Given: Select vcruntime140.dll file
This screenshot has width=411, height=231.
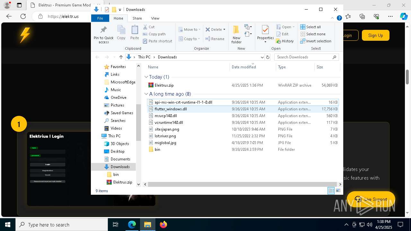Looking at the screenshot, I should pyautogui.click(x=243, y=123).
